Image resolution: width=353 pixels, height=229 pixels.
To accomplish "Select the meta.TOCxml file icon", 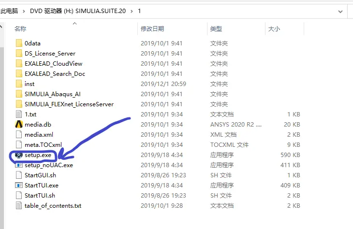I will pos(19,144).
